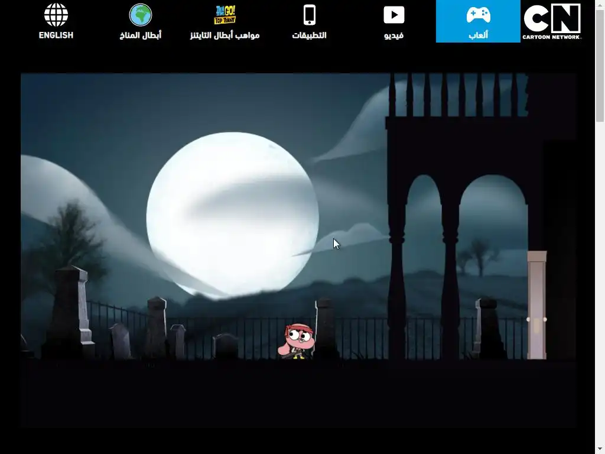Click the play video icon above فيديو
This screenshot has width=605, height=454.
[393, 15]
